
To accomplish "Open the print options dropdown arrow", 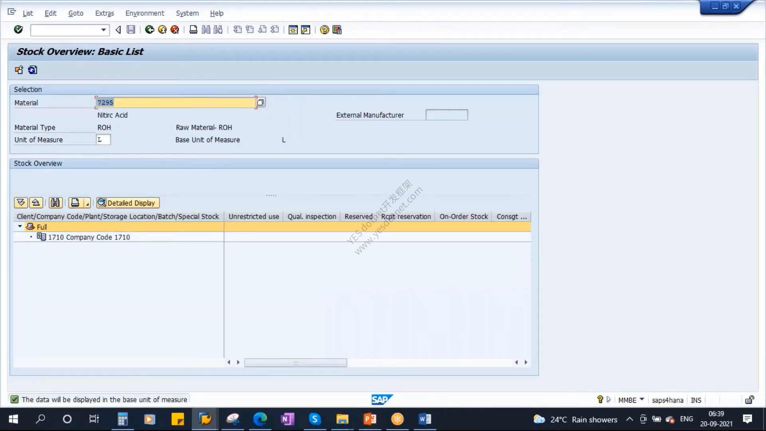I will (87, 204).
